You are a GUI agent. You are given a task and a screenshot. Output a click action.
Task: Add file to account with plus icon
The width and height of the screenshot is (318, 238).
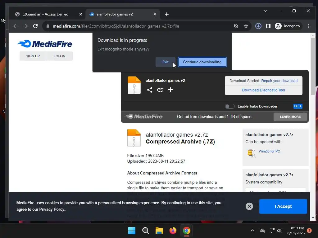[170, 90]
